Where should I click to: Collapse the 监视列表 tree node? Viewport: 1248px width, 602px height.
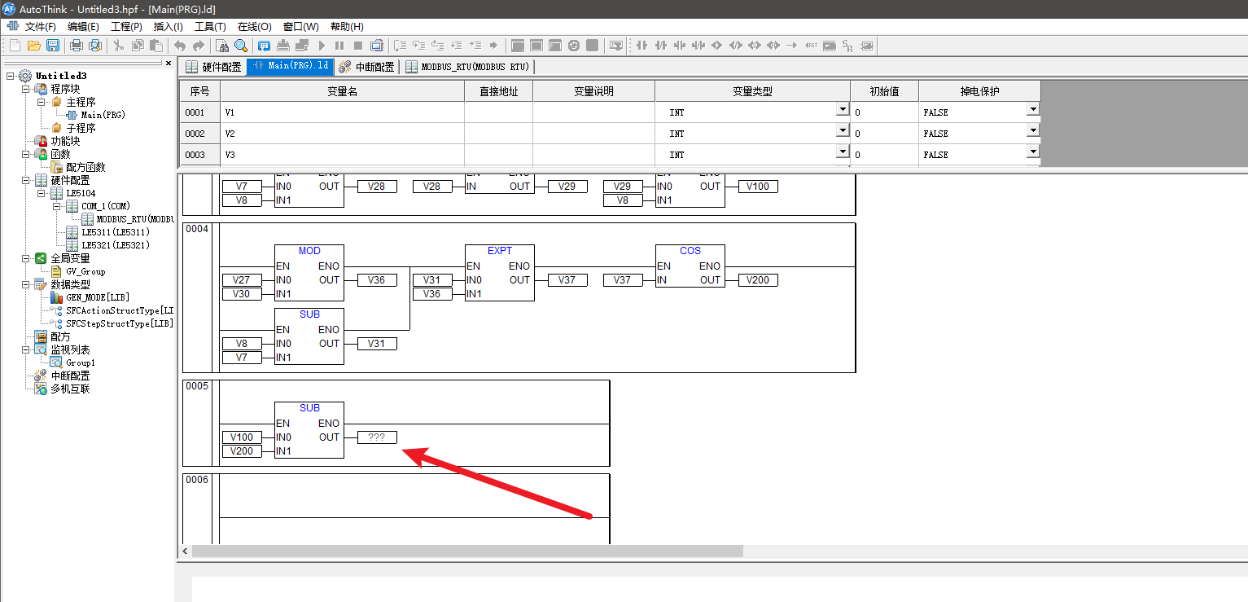click(x=26, y=349)
